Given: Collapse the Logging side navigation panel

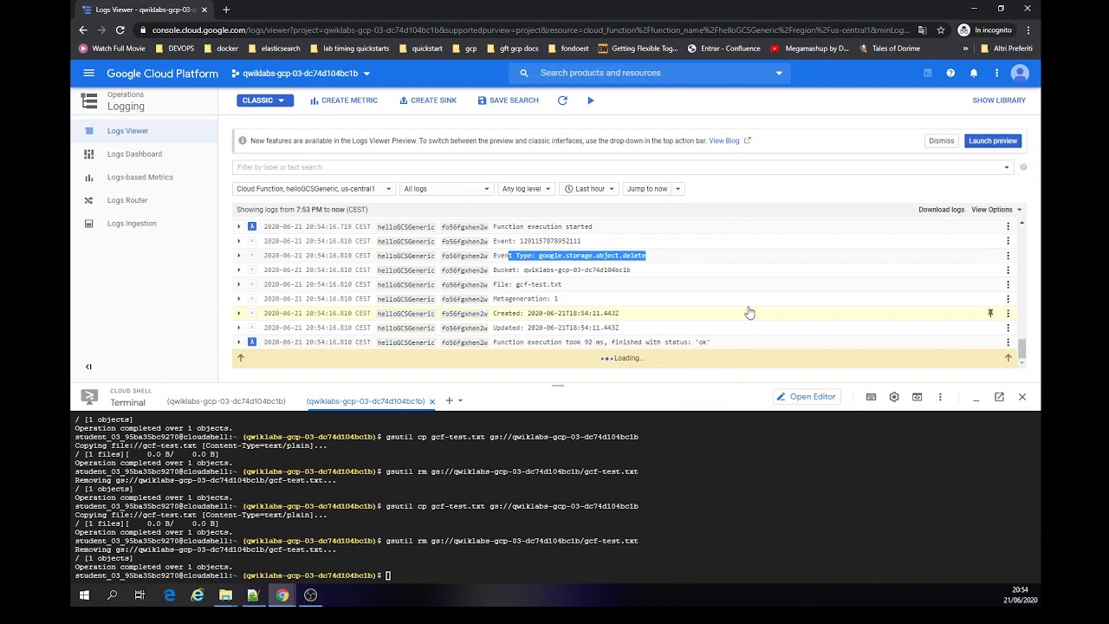Looking at the screenshot, I should tap(88, 367).
